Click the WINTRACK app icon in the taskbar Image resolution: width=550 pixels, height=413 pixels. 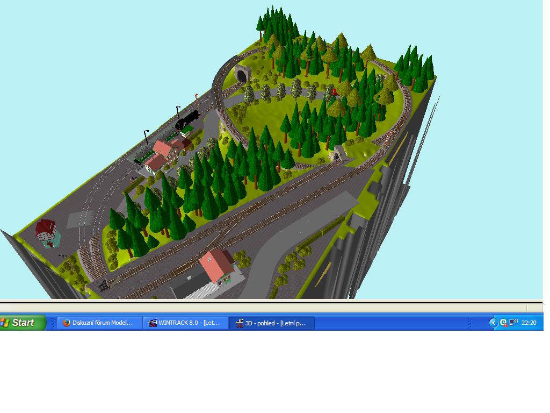pyautogui.click(x=153, y=323)
